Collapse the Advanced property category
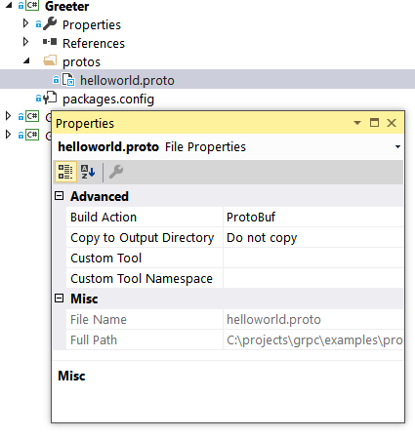The width and height of the screenshot is (415, 438). (x=60, y=196)
